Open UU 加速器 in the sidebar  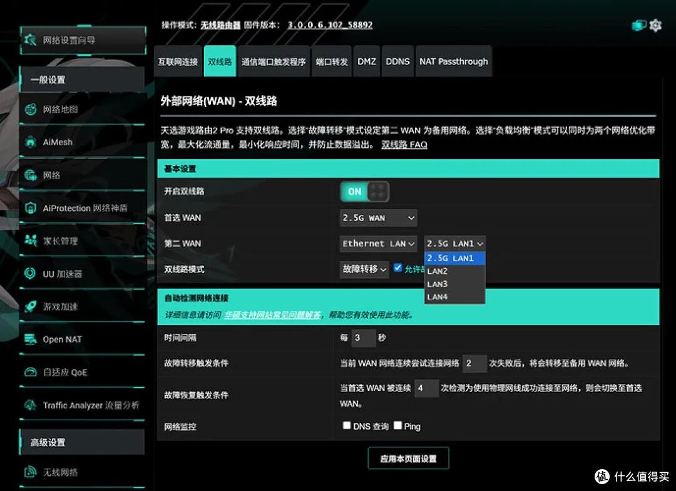click(82, 274)
